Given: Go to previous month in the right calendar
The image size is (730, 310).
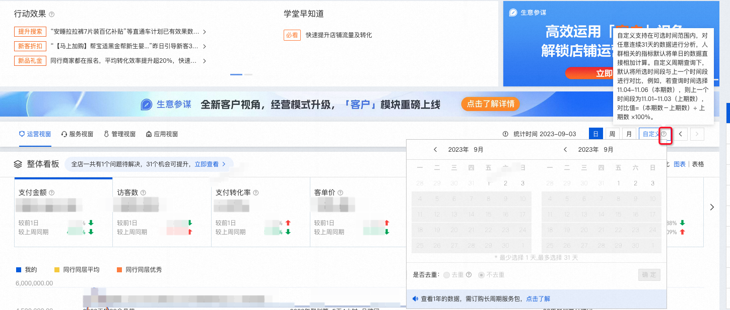Looking at the screenshot, I should [x=565, y=150].
